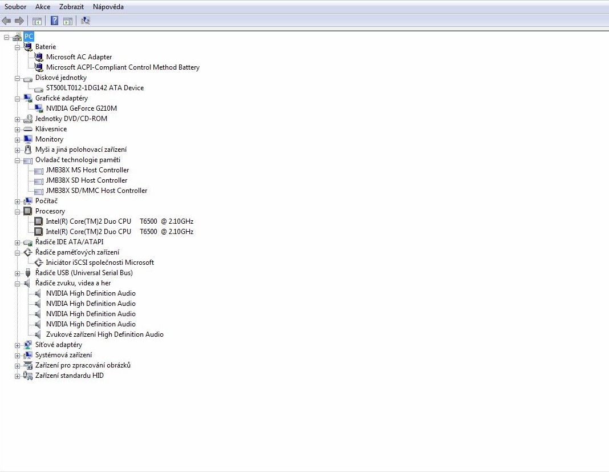Select the Zařízení standardu HID label

pyautogui.click(x=70, y=375)
